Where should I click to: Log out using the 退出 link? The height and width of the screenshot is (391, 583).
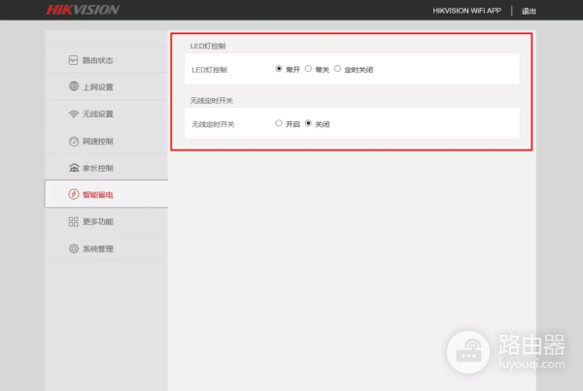click(529, 11)
